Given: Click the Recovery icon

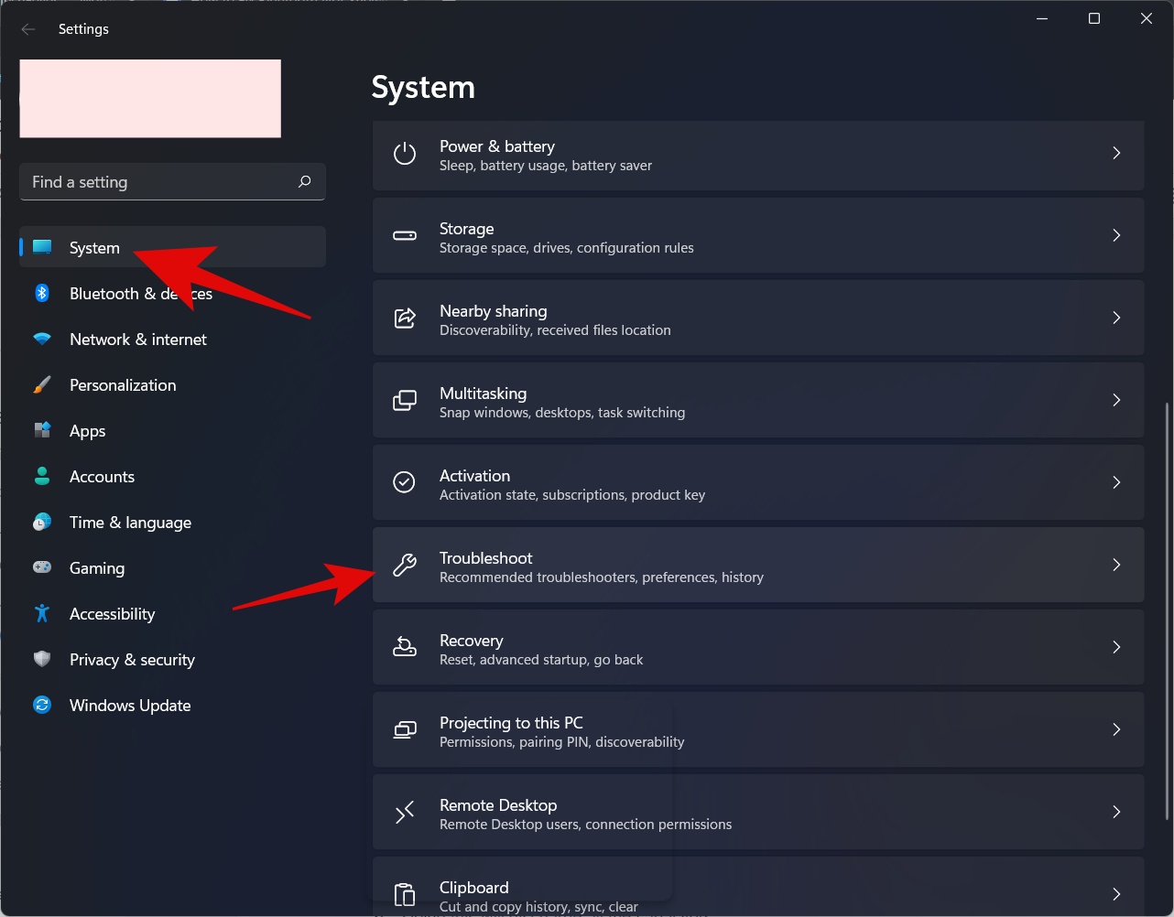Looking at the screenshot, I should point(405,647).
